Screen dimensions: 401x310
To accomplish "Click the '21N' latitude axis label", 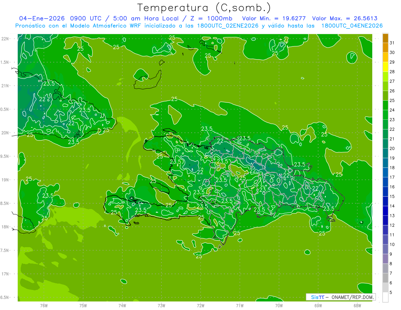I will [x=5, y=86].
